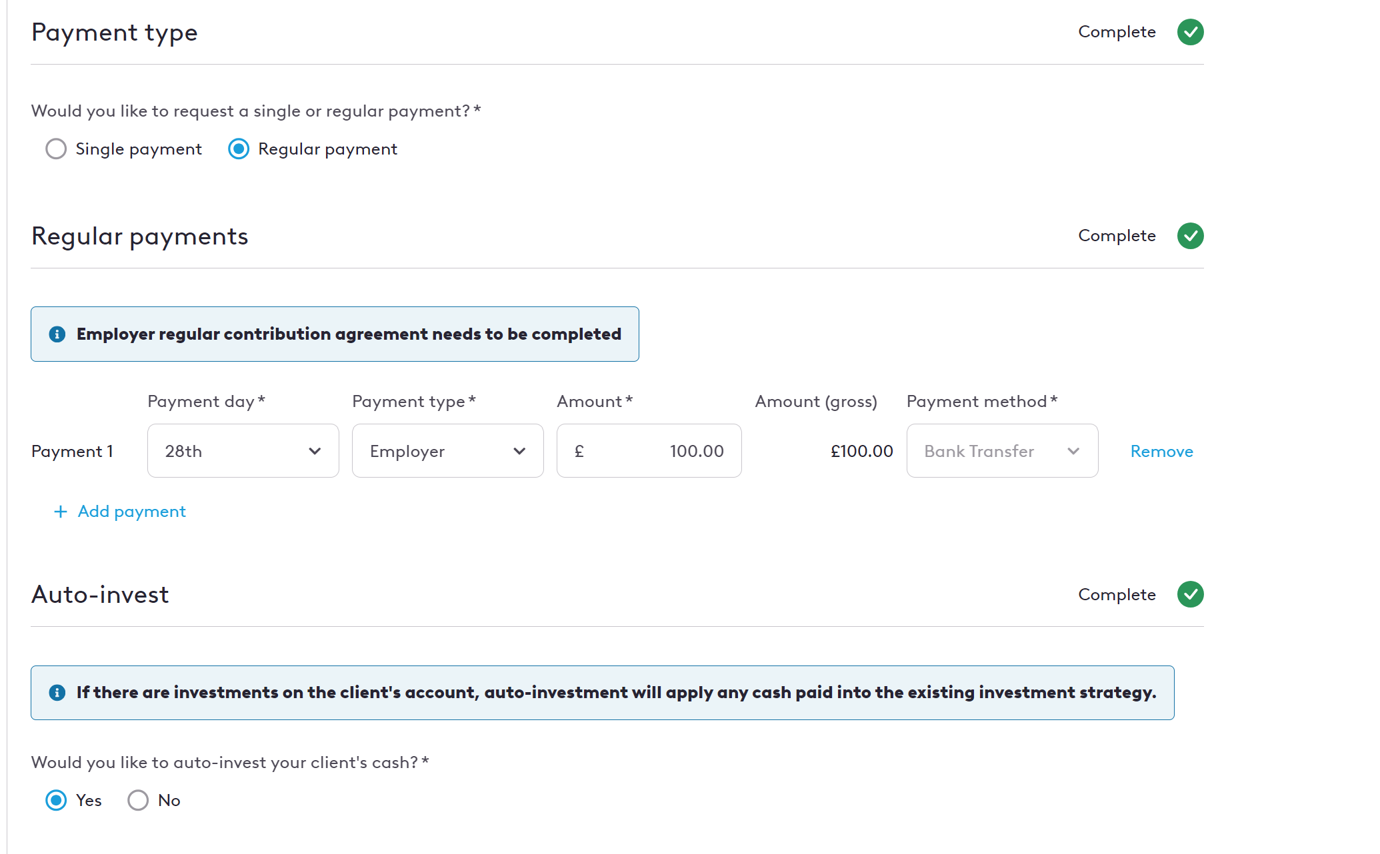The image size is (1380, 854).
Task: Click the plus icon beside Add payment
Action: (61, 512)
